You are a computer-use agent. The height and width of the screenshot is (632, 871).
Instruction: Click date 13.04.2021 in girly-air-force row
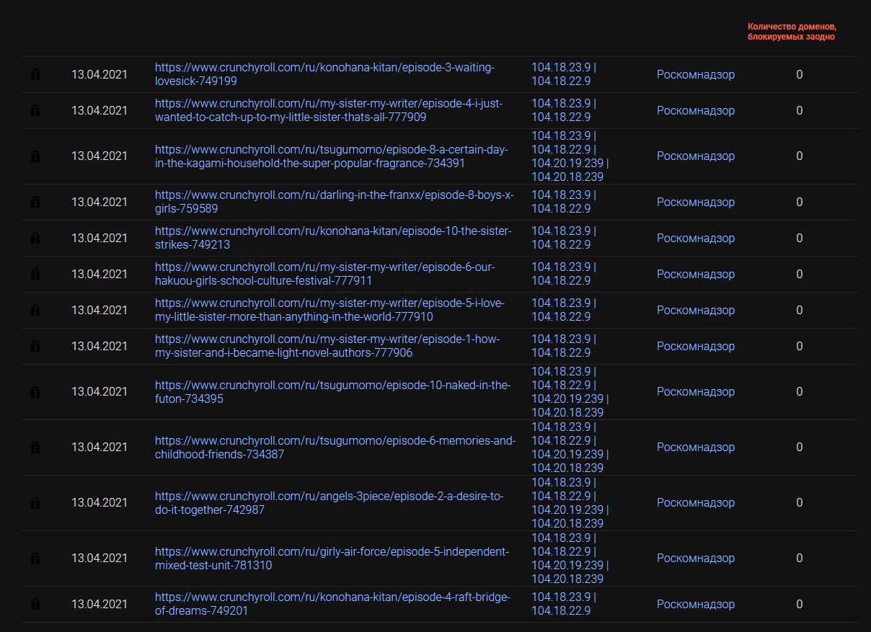pos(100,558)
